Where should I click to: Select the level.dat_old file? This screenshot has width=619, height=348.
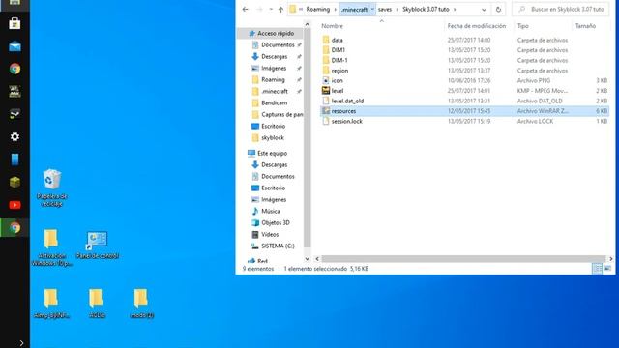(x=347, y=101)
